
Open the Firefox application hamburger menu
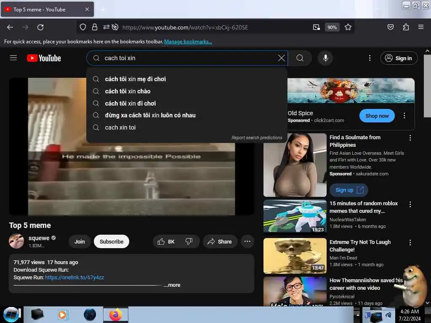pyautogui.click(x=420, y=27)
